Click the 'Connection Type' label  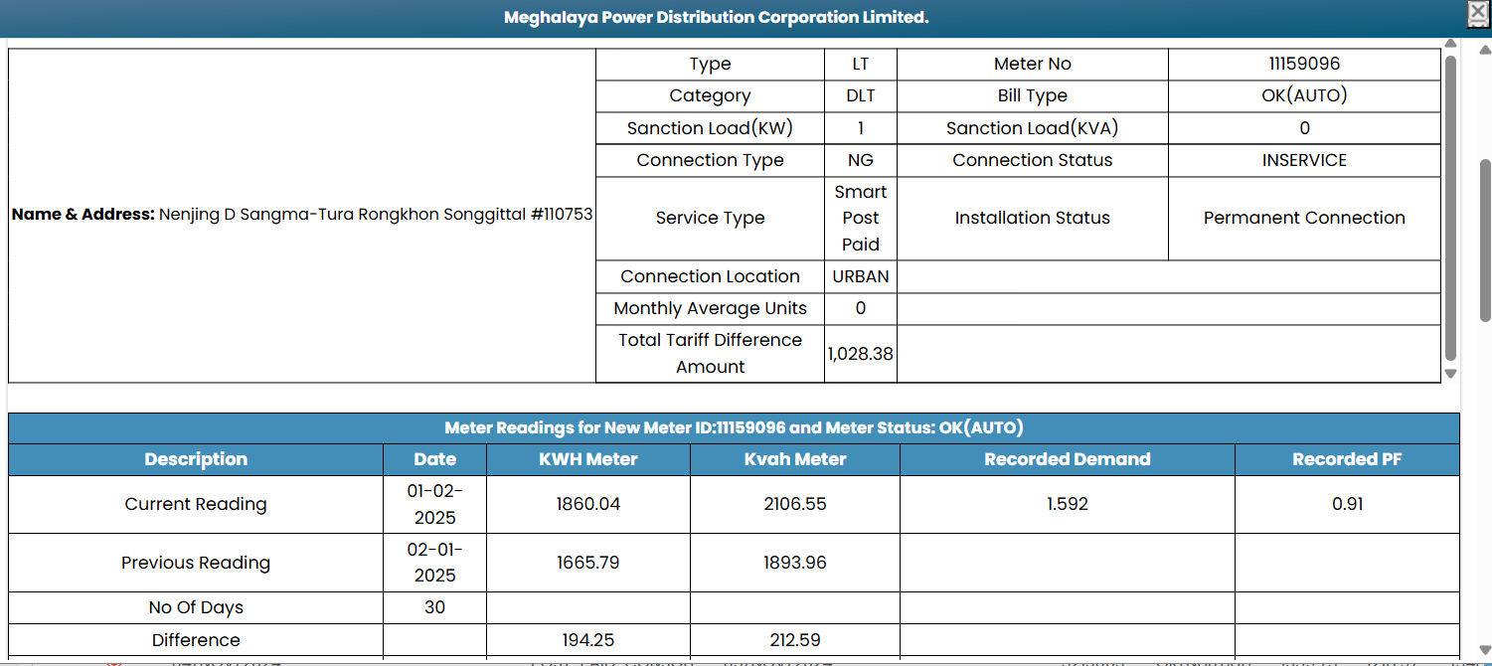[x=710, y=161]
